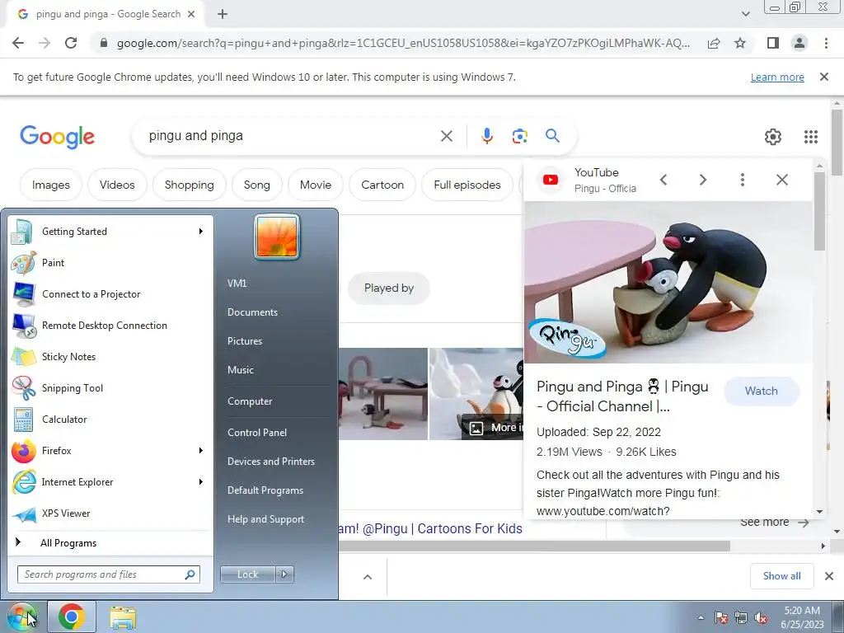Expand Internet Explorer jump list arrow

[x=201, y=481]
